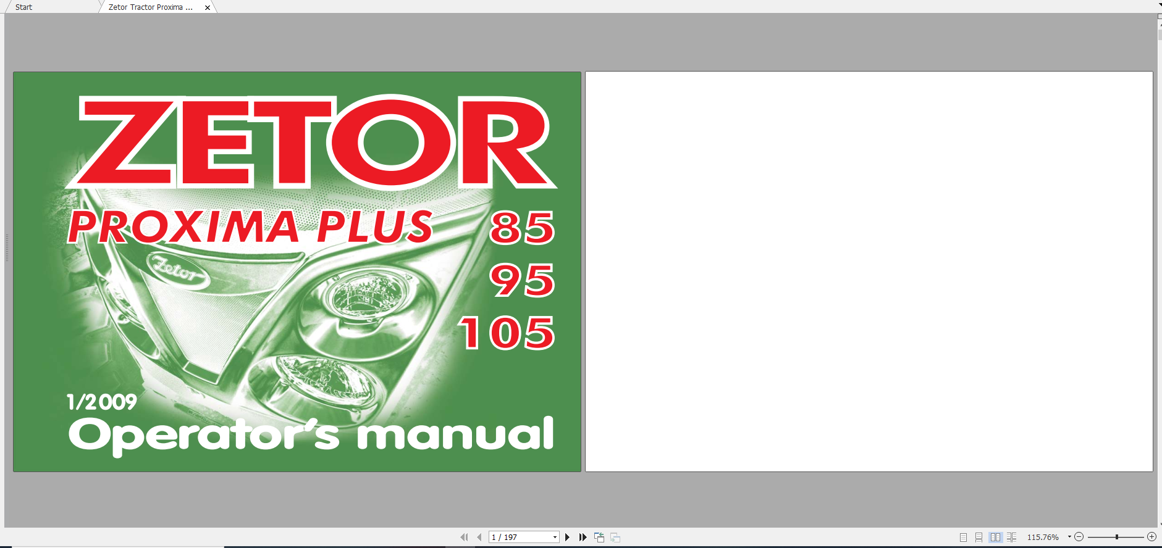The height and width of the screenshot is (548, 1162).
Task: Switch to continuous page view
Action: [x=979, y=538]
